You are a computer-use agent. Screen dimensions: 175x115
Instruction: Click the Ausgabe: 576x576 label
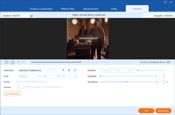[x=163, y=16]
